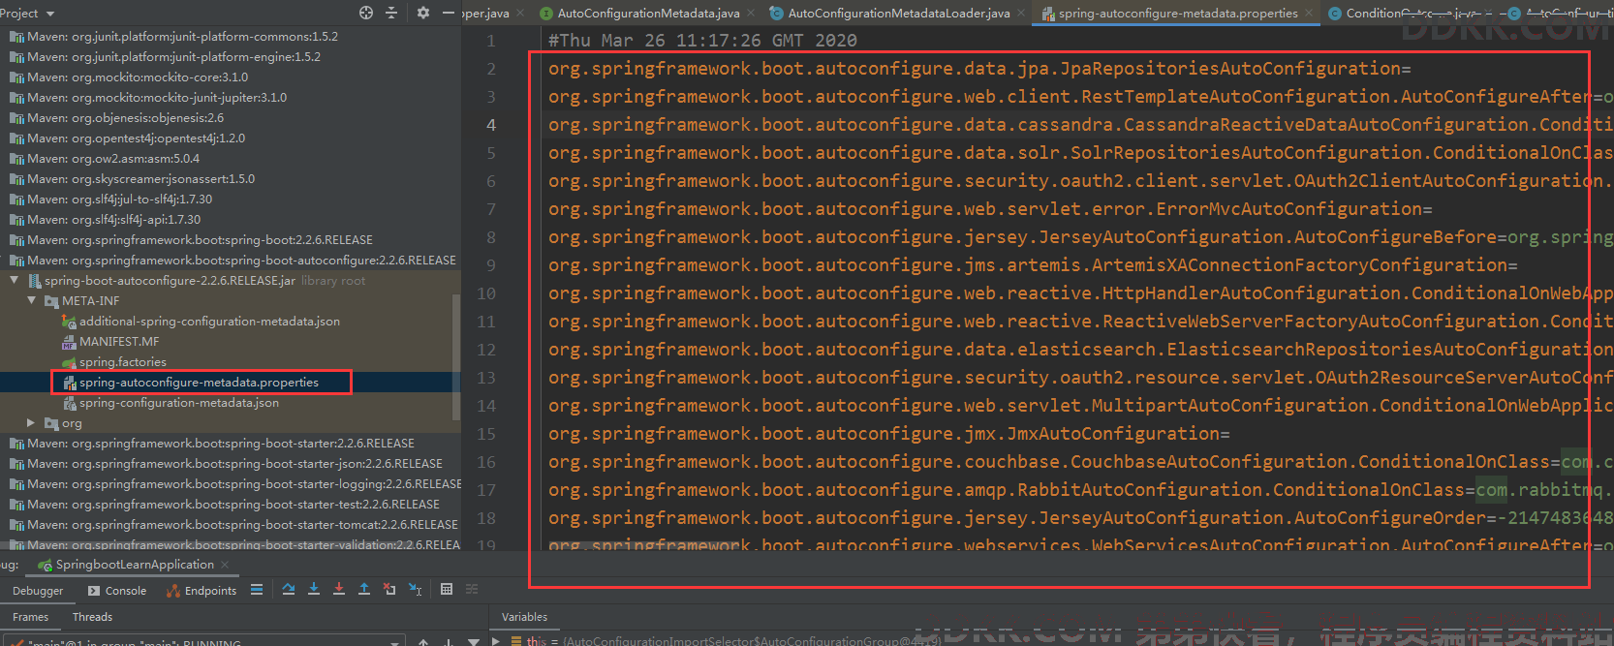Click the Step Out debugger icon
Viewport: 1614px width, 646px height.
coord(364,589)
